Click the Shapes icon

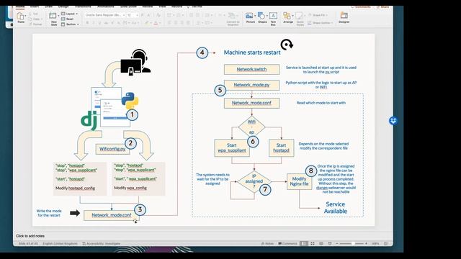click(261, 16)
